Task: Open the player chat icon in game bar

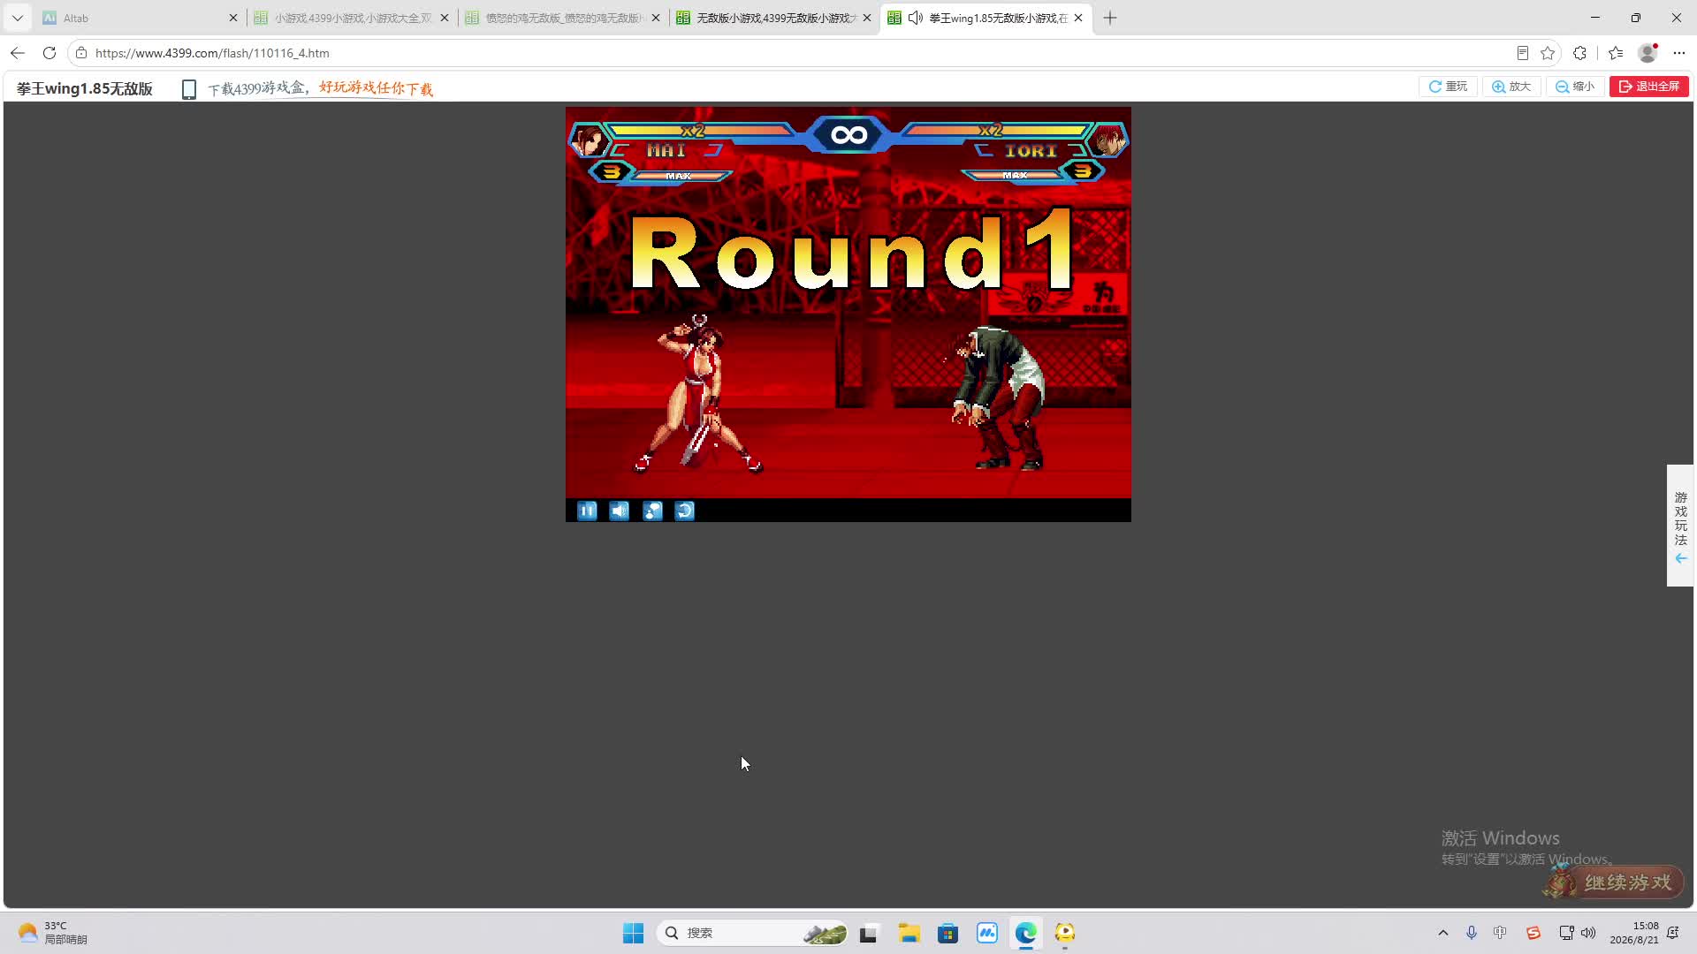Action: click(652, 511)
